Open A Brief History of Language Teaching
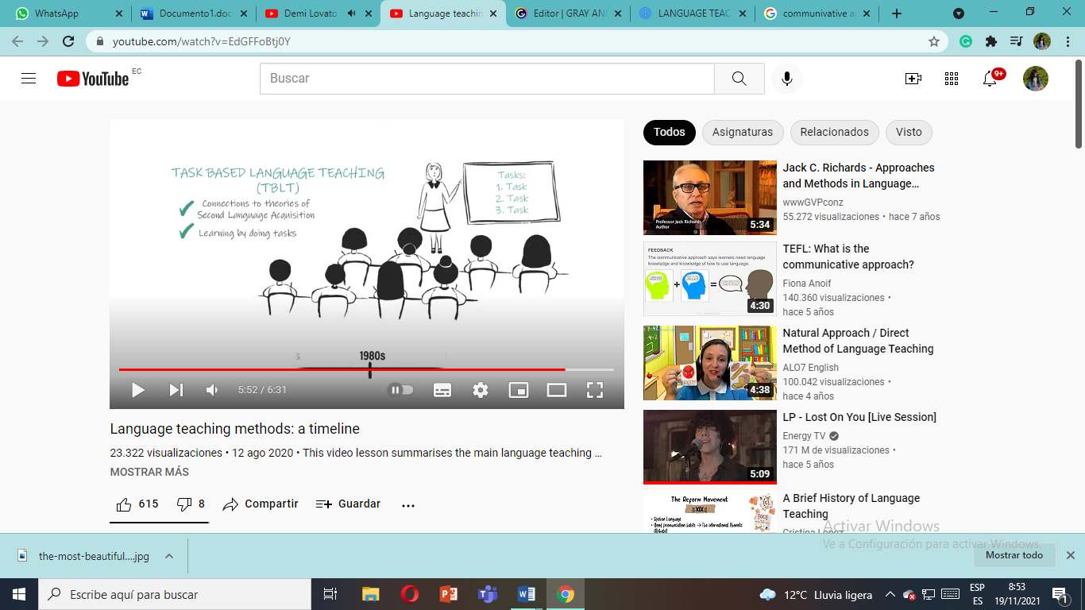The height and width of the screenshot is (610, 1085). click(x=851, y=506)
